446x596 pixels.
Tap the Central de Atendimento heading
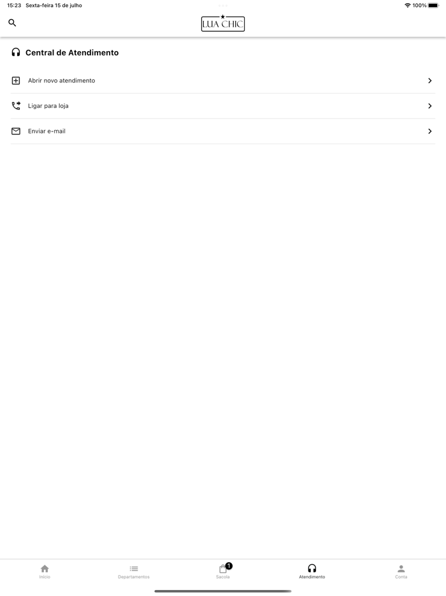(x=72, y=53)
